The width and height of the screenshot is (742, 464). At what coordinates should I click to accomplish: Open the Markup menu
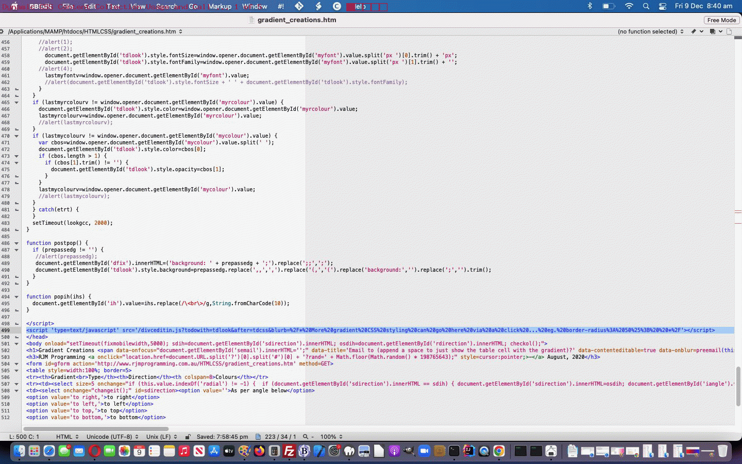[220, 6]
